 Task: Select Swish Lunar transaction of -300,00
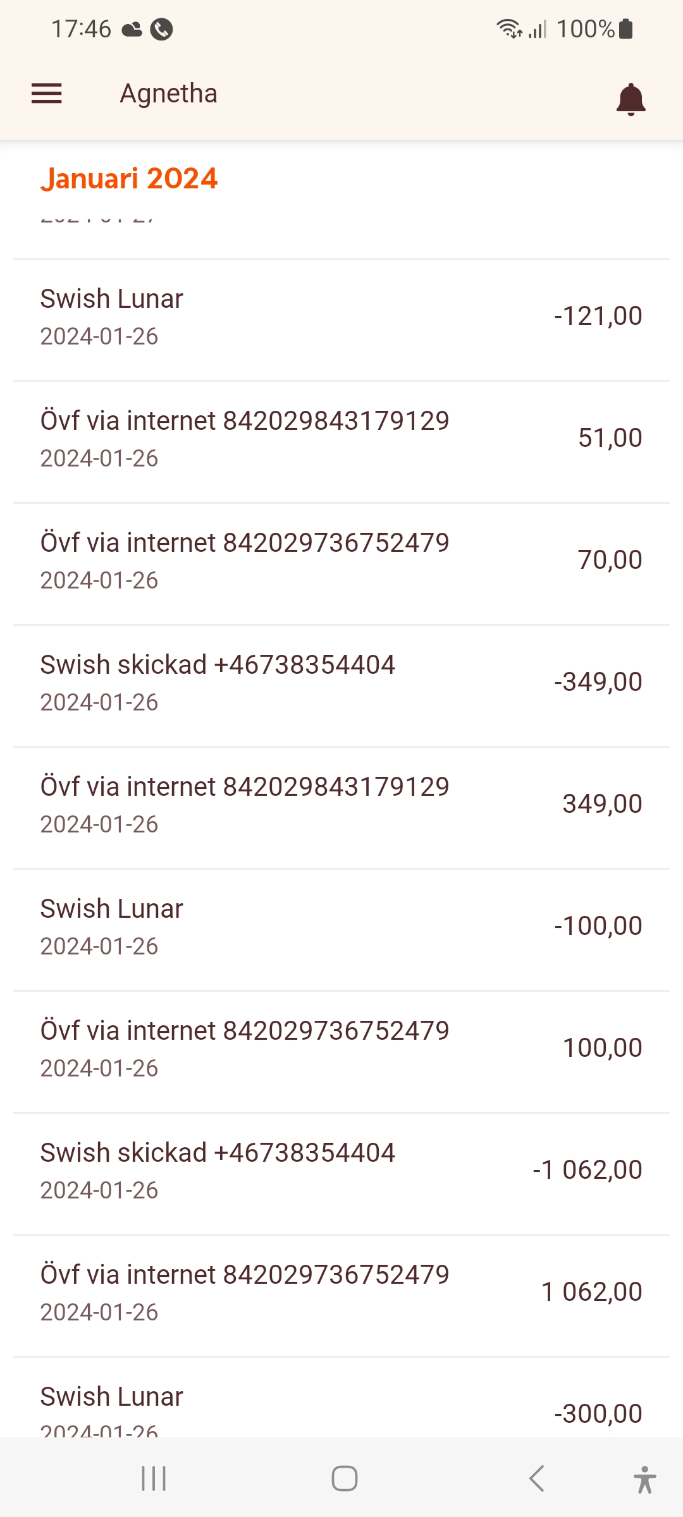(341, 1406)
